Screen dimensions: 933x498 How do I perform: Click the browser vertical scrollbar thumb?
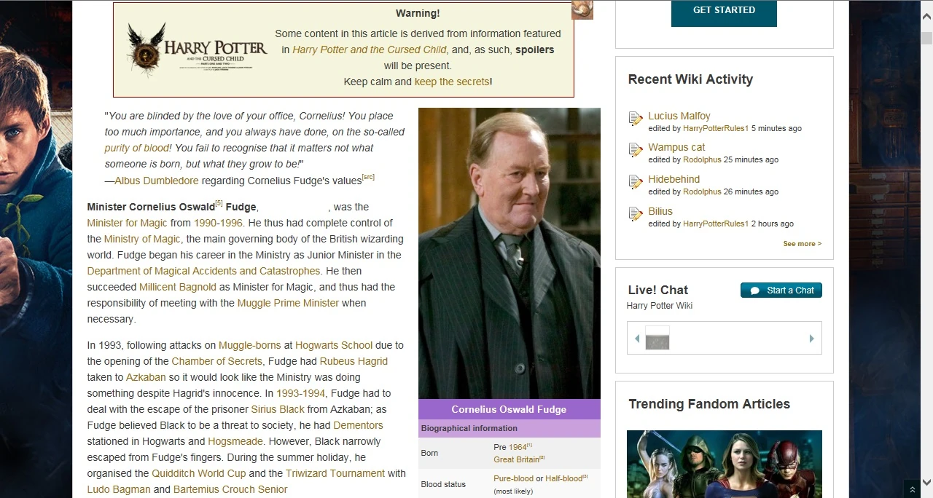pyautogui.click(x=926, y=39)
